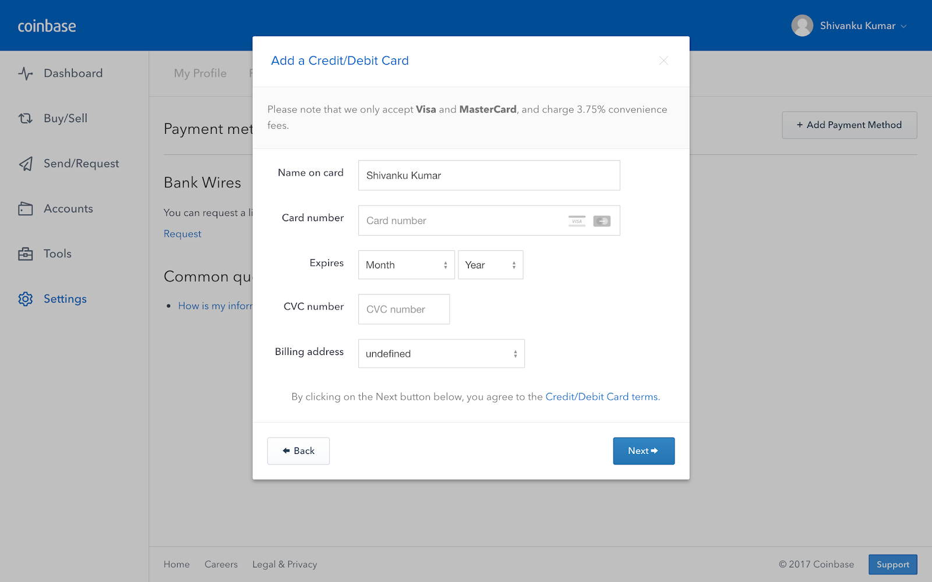Click the Next button
Image resolution: width=932 pixels, height=582 pixels.
[x=644, y=451]
